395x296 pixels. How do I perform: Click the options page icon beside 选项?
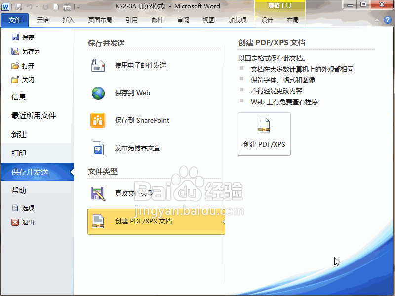click(15, 208)
